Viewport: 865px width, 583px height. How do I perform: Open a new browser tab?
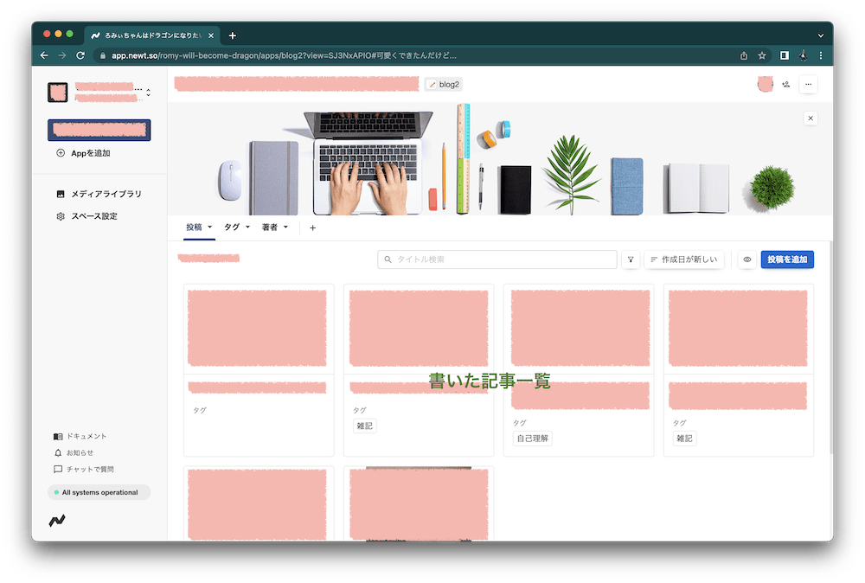[232, 35]
